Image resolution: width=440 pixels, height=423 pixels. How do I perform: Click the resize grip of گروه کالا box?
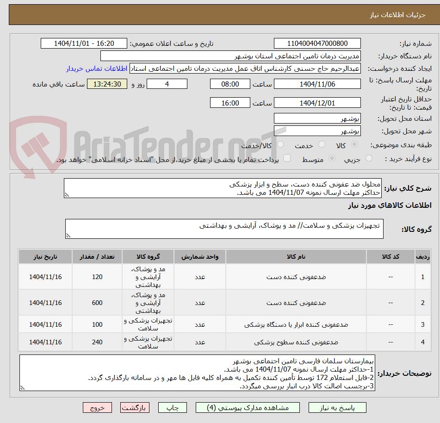tap(68, 236)
